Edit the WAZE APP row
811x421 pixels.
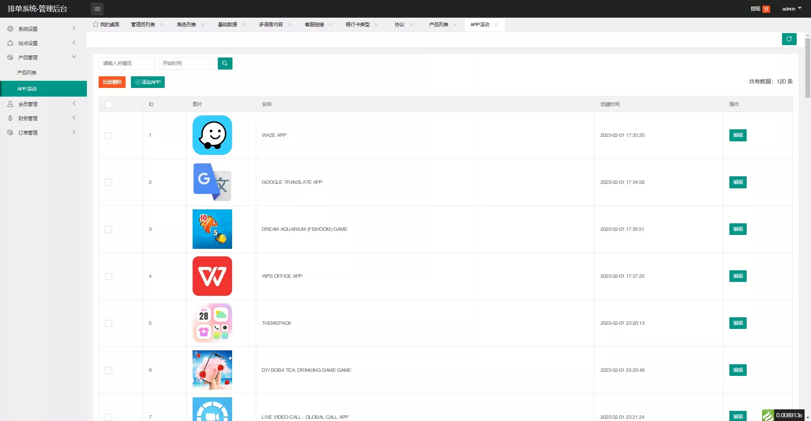tap(738, 135)
